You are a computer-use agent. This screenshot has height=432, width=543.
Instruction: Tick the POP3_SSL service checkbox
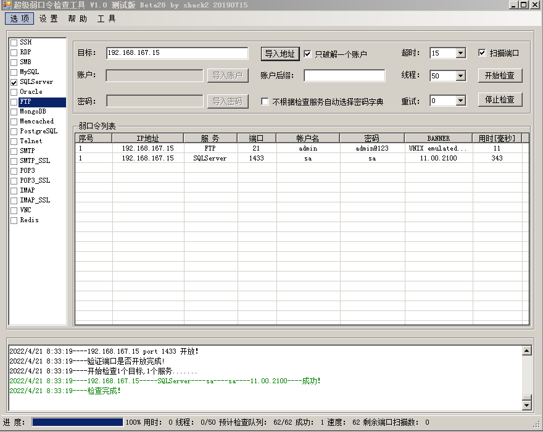pos(14,181)
